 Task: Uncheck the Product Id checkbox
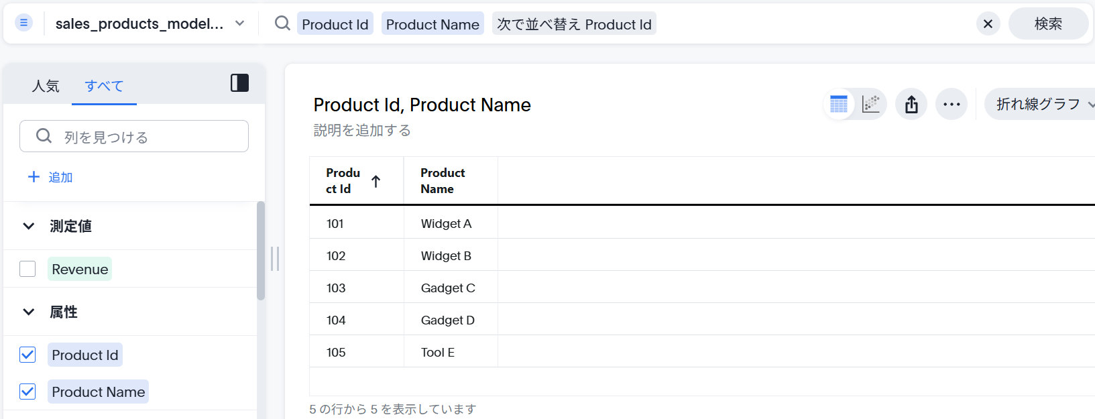pos(27,355)
